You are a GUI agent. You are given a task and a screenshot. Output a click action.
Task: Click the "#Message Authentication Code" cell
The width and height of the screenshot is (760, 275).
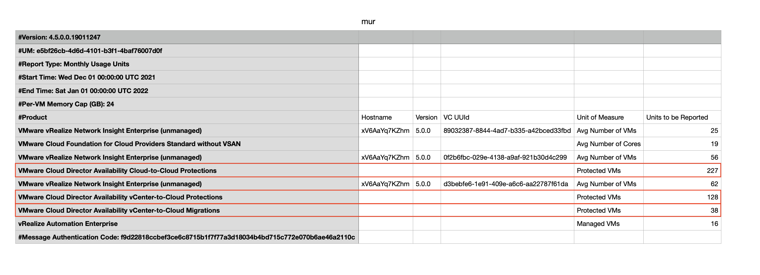pos(187,237)
